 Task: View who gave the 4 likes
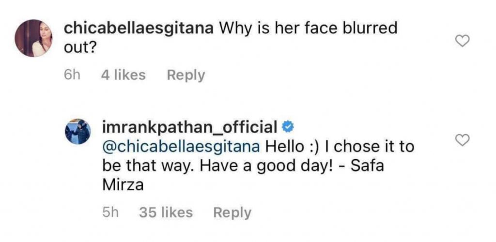(123, 75)
